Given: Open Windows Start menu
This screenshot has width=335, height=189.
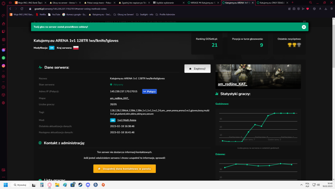Looking at the screenshot, I should [x=6, y=185].
